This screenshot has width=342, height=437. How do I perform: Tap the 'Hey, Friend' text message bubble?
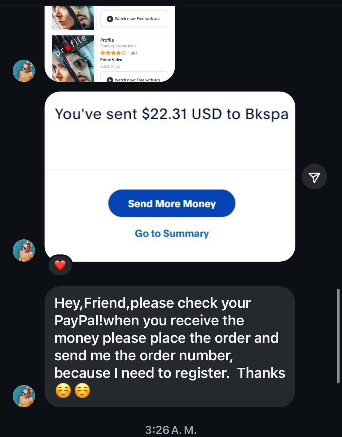170,347
